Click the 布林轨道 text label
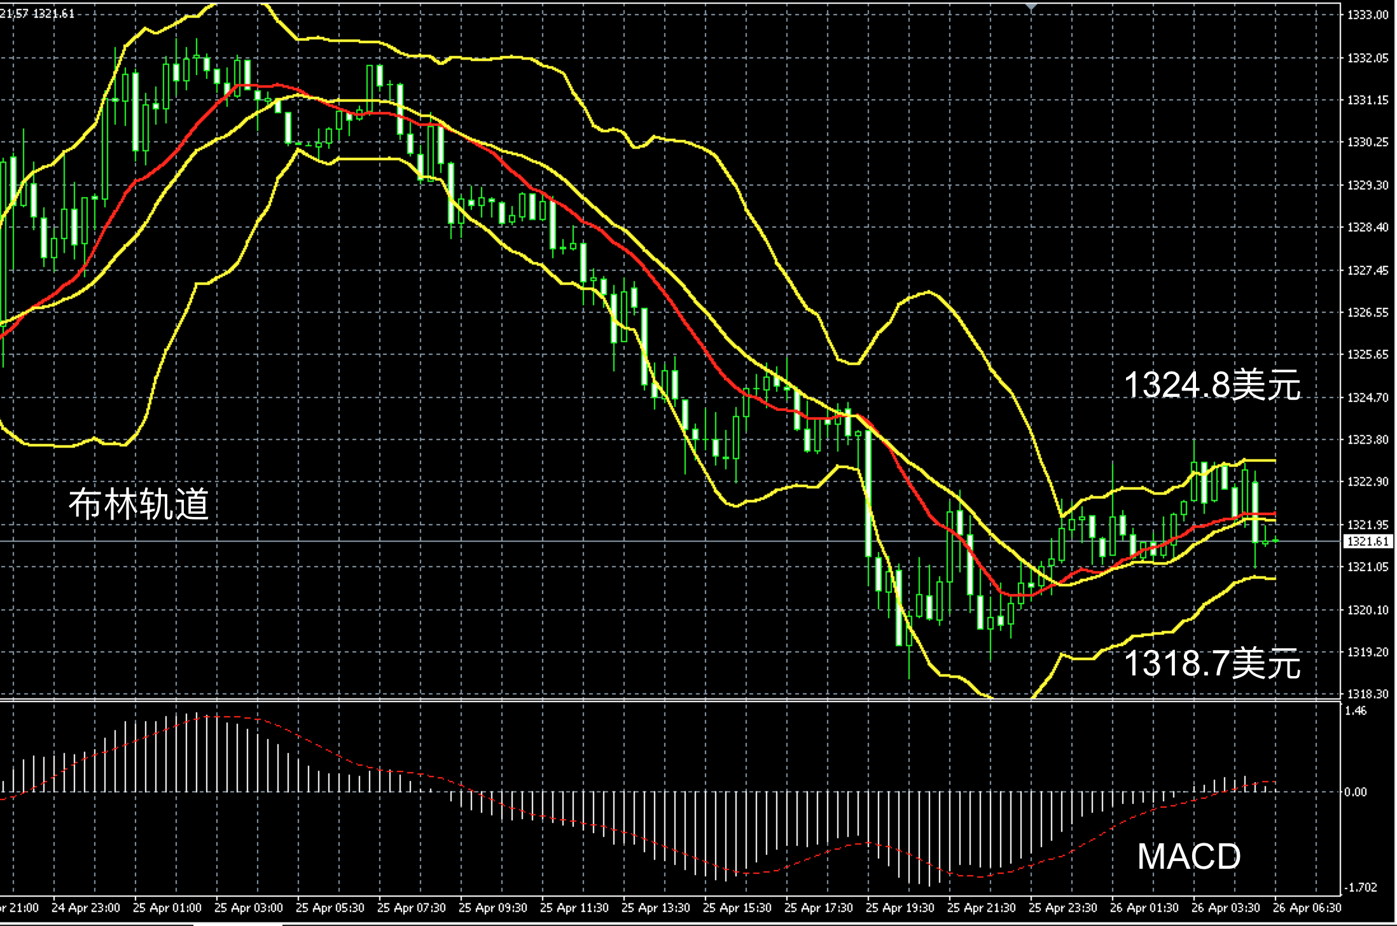 coord(139,504)
